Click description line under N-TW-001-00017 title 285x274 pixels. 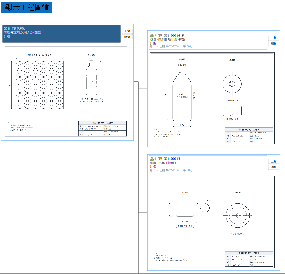(163, 163)
